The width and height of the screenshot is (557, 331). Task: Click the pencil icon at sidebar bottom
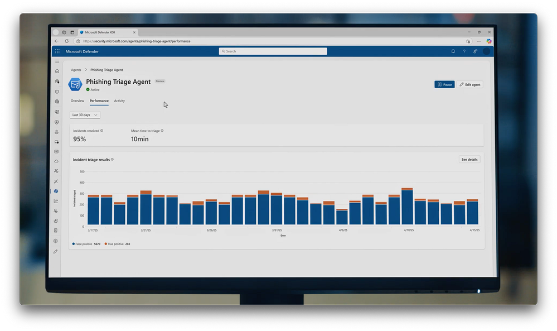click(55, 251)
